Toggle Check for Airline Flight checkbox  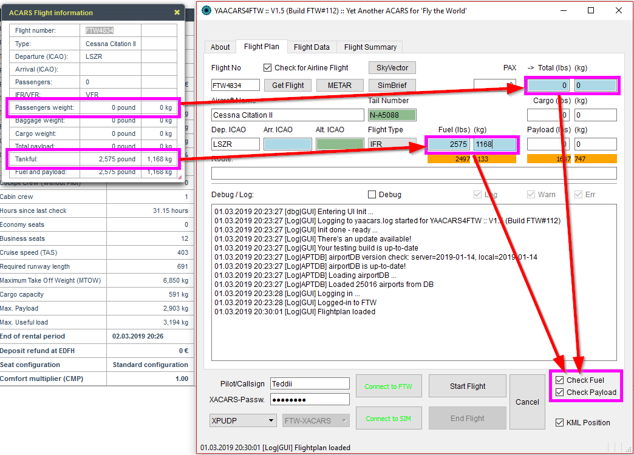click(267, 68)
